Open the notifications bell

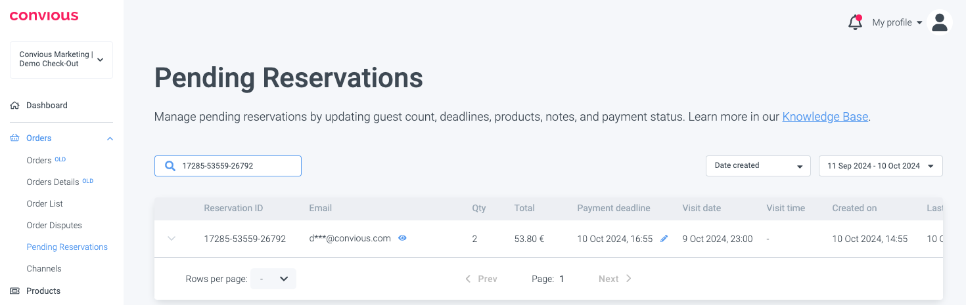point(855,22)
